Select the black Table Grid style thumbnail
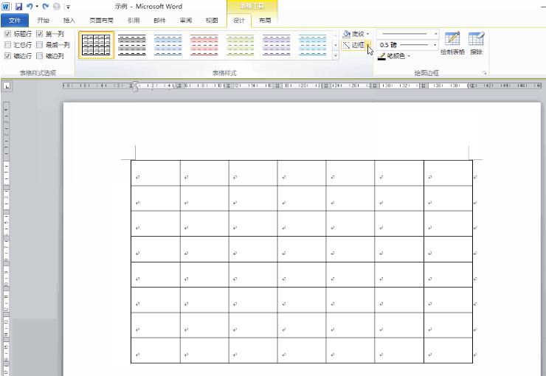 (x=96, y=45)
